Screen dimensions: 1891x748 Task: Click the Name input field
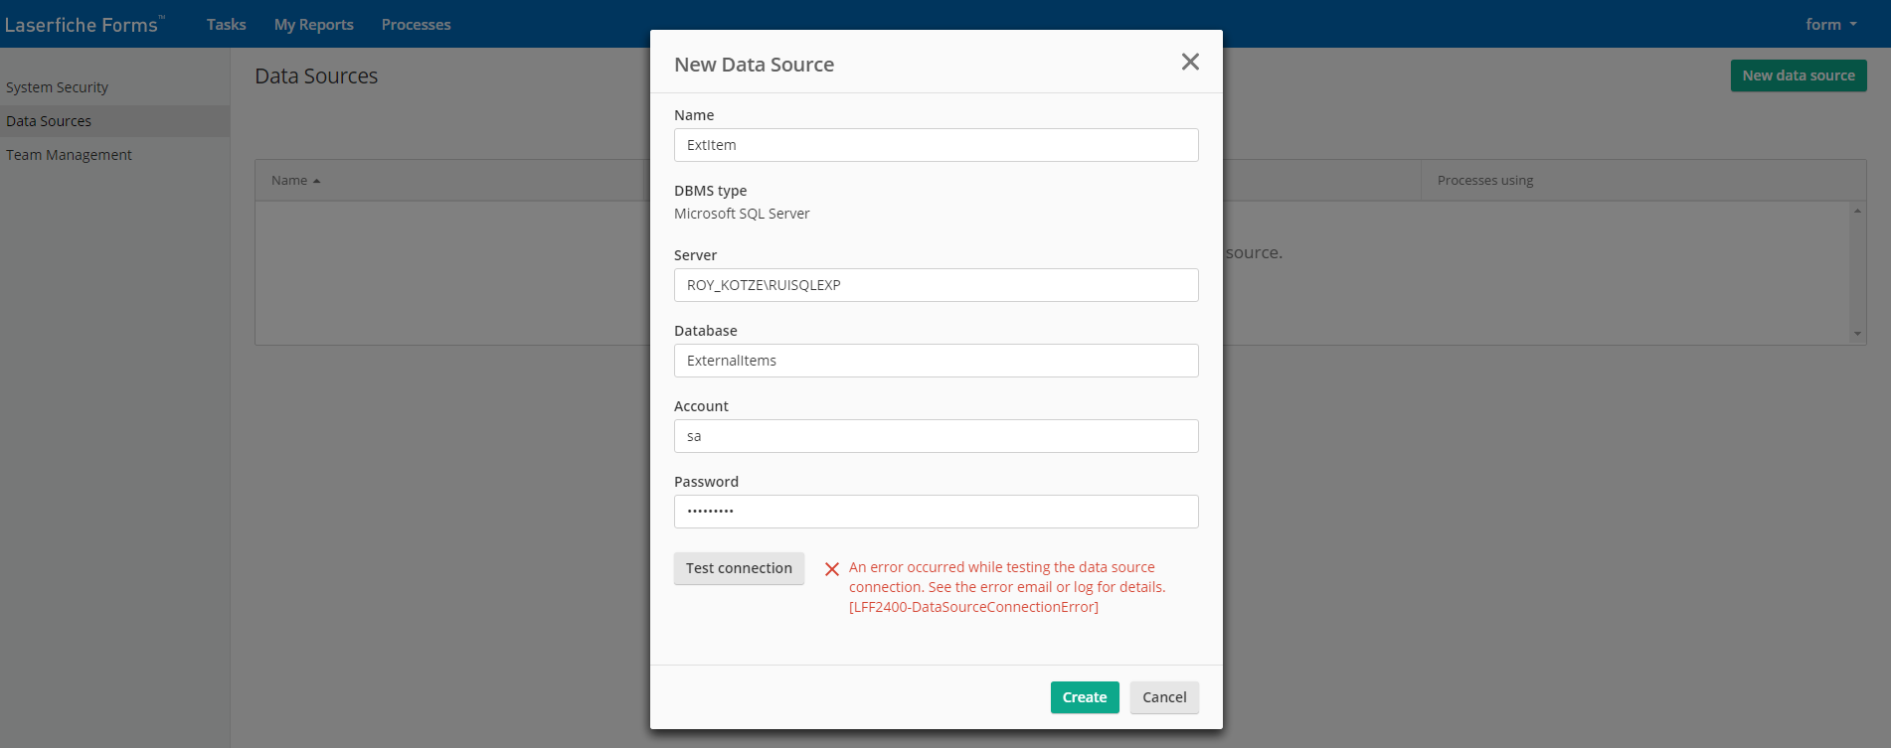pos(936,145)
